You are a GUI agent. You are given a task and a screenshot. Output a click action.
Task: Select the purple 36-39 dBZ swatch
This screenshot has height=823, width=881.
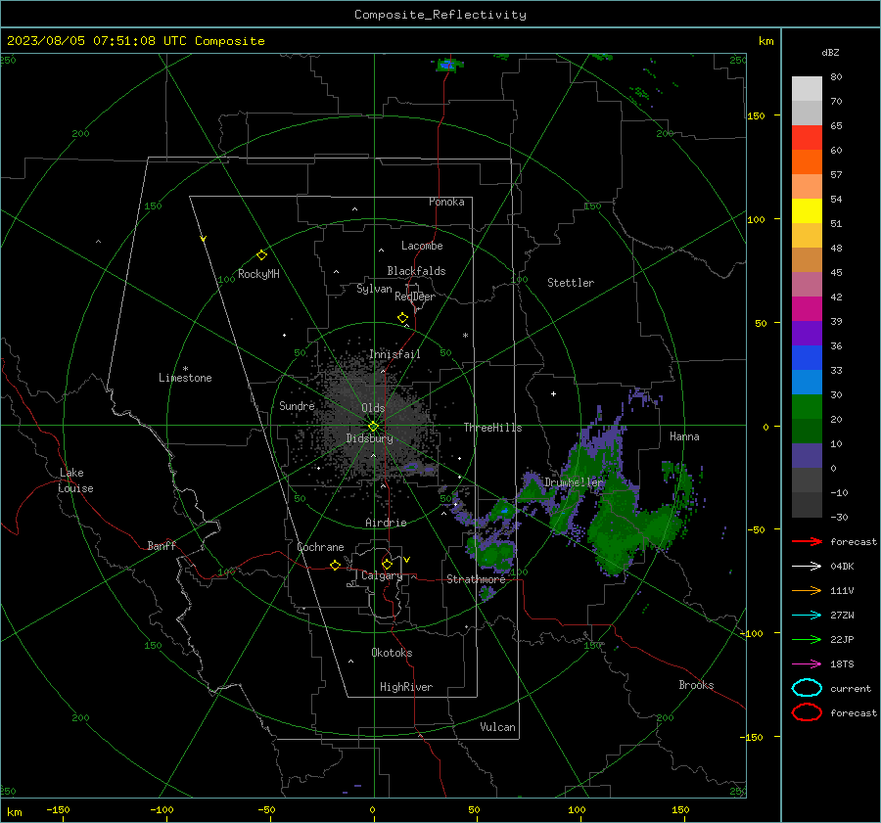click(x=807, y=333)
